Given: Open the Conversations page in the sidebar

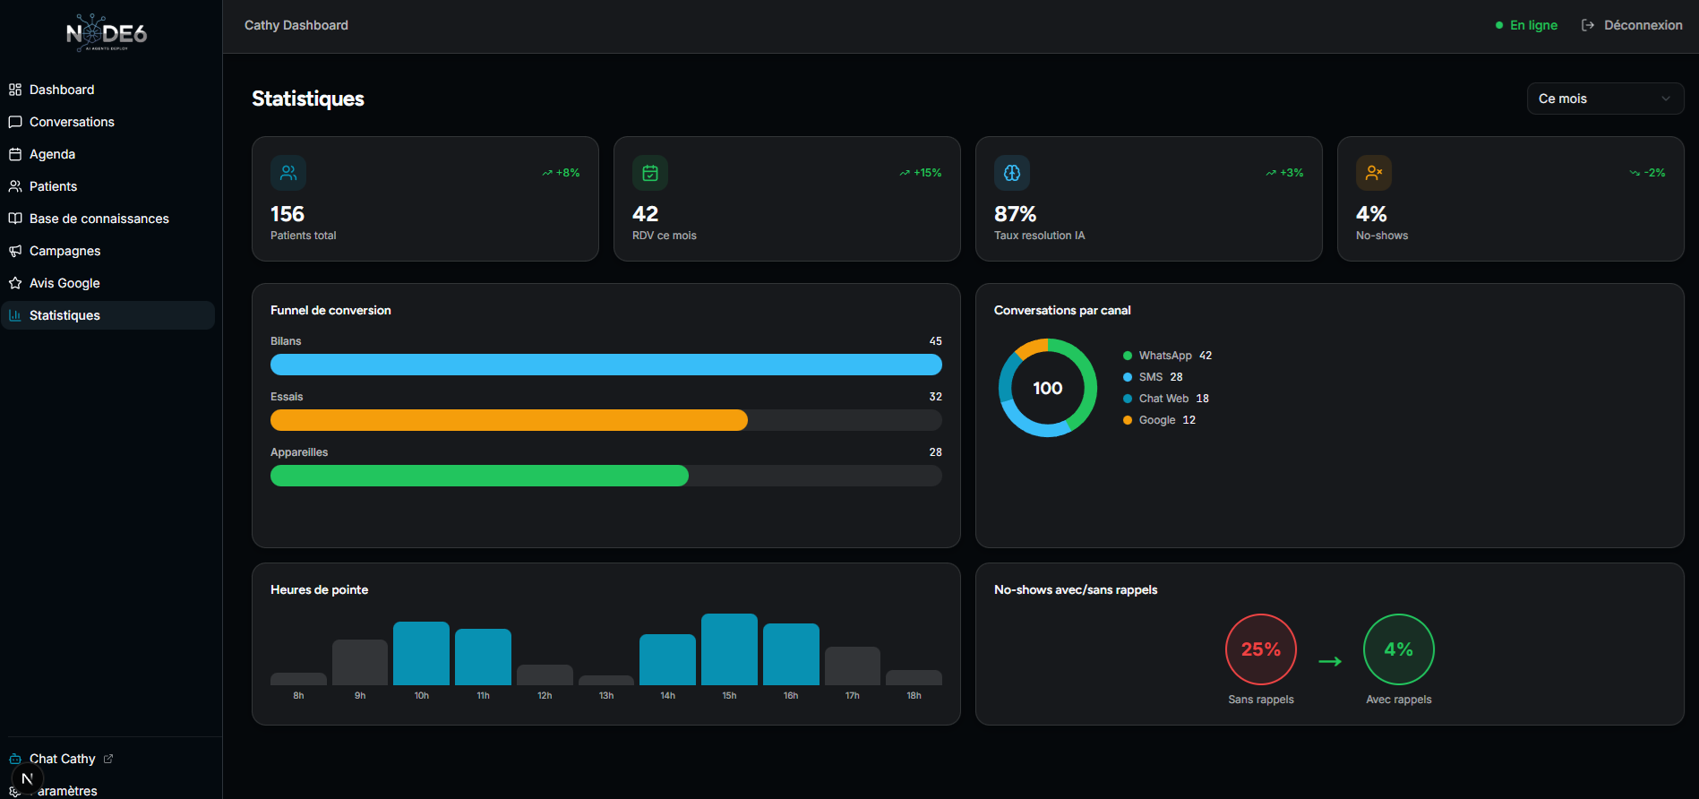Looking at the screenshot, I should tap(72, 122).
